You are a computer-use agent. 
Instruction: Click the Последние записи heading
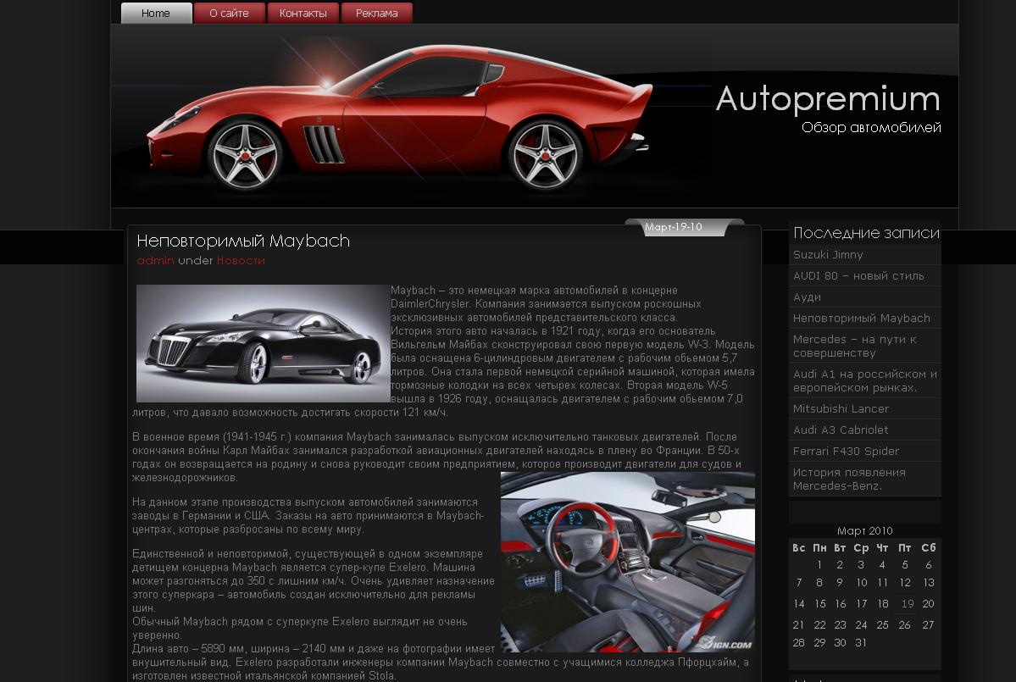pos(866,232)
